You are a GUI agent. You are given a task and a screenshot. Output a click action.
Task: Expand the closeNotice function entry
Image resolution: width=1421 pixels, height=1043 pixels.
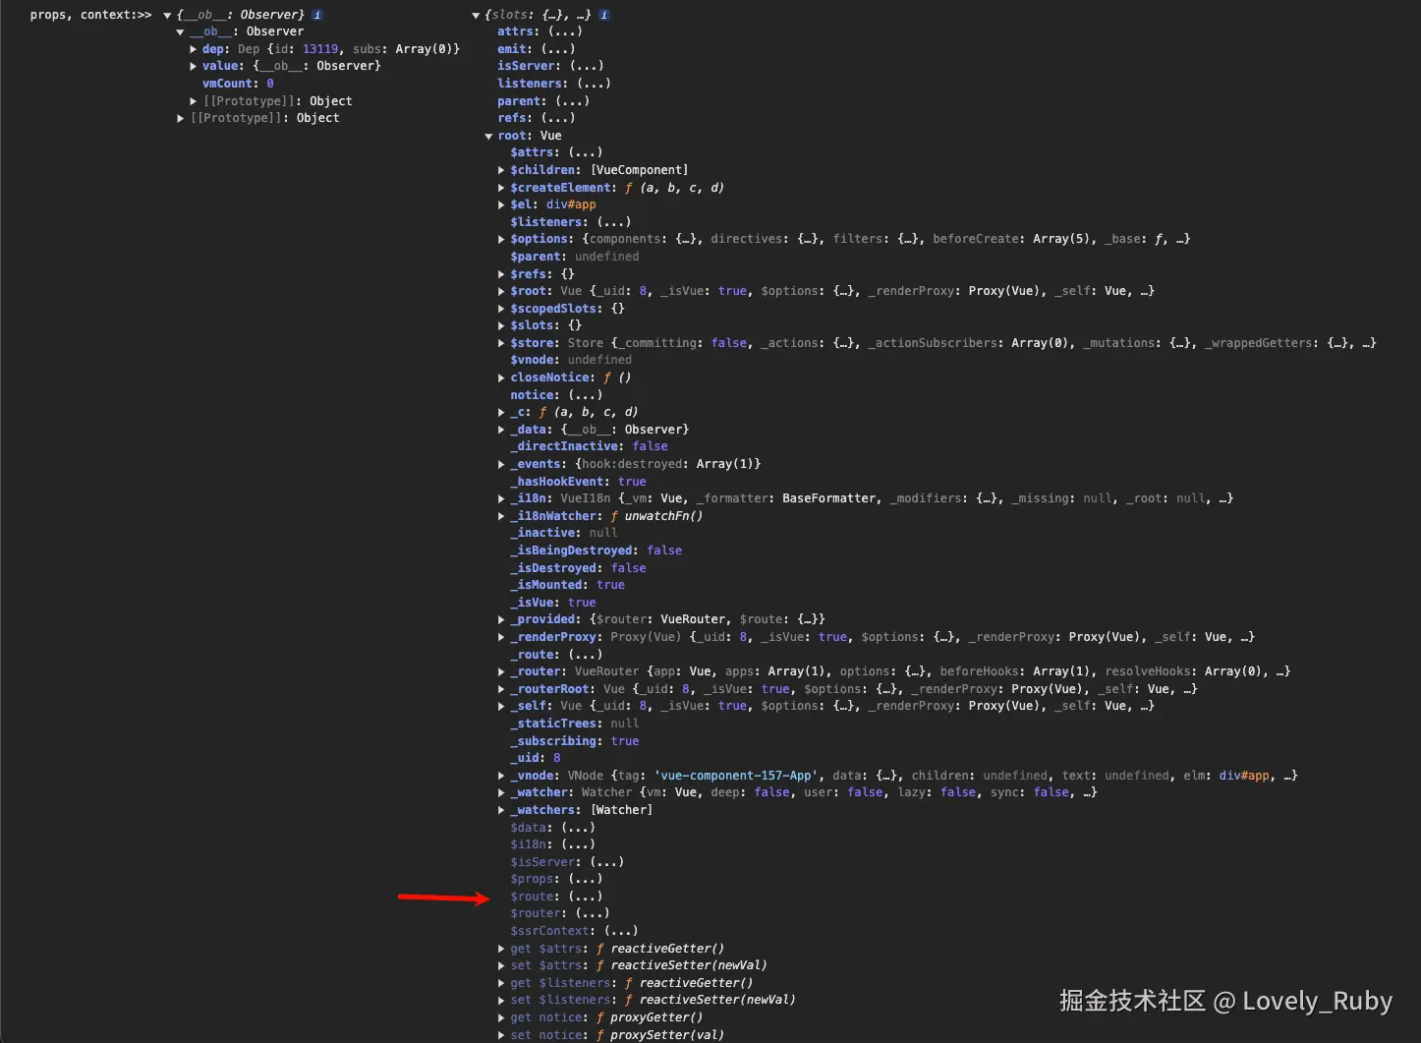coord(501,377)
